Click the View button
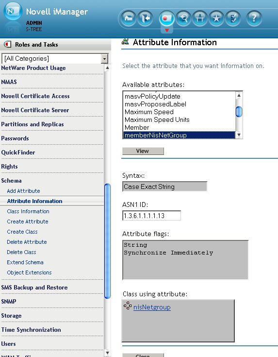The width and height of the screenshot is (278, 357). click(x=143, y=151)
